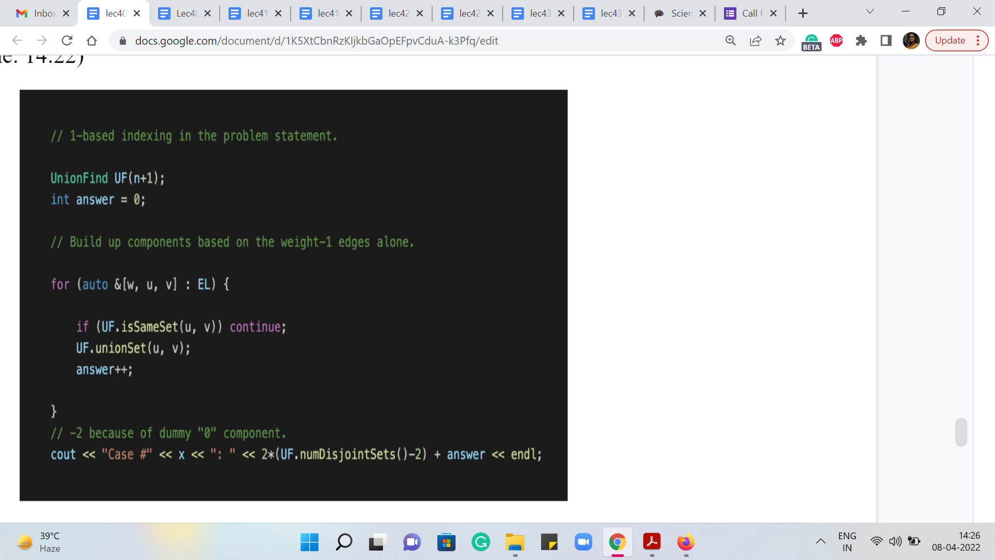Bookmark this page with the star icon

tap(780, 40)
